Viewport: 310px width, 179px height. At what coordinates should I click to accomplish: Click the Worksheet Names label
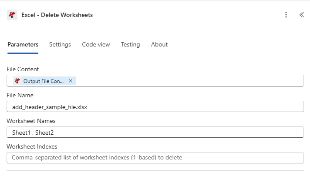(x=31, y=121)
